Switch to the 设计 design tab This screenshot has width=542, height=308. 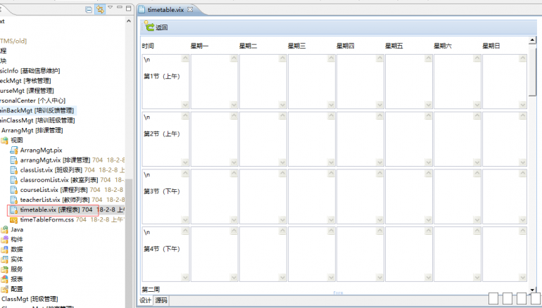145,300
